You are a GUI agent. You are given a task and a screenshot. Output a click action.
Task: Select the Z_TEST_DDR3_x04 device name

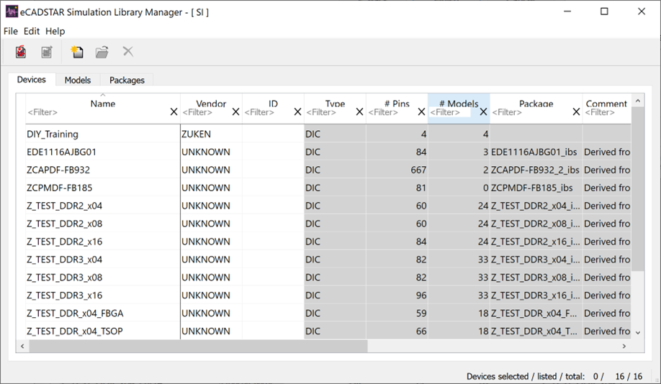(65, 260)
